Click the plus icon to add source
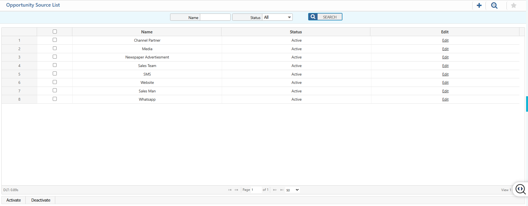The width and height of the screenshot is (528, 206). click(479, 6)
